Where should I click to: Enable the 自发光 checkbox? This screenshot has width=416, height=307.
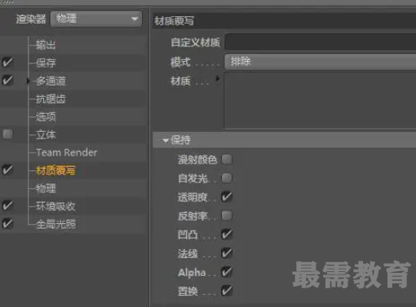pos(227,178)
